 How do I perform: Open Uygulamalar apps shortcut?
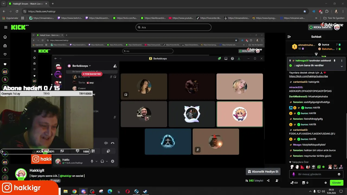tap(10, 18)
